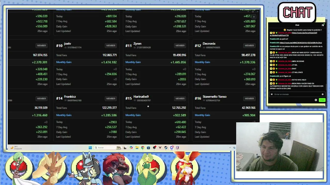The image size is (330, 185).
Task: Click Harina6w9 today value +610.480
Action: click(x=180, y=122)
